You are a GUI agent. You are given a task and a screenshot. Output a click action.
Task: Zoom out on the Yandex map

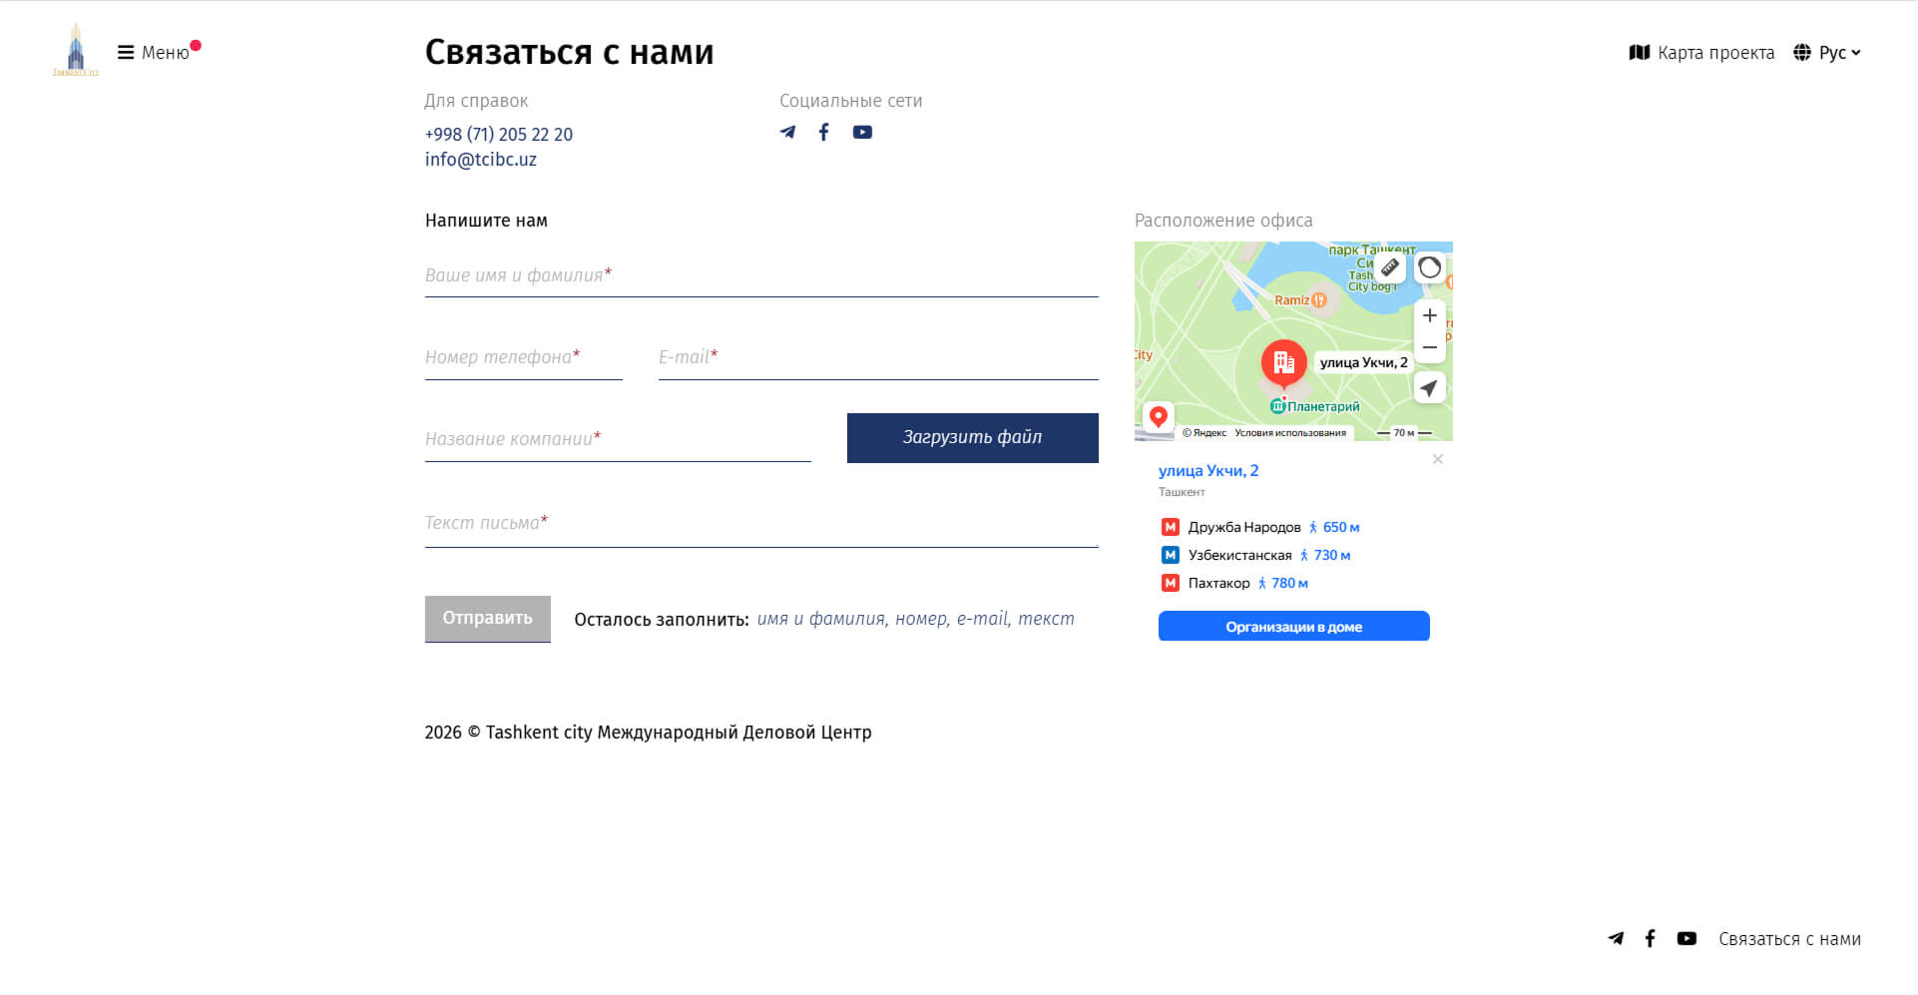point(1429,347)
